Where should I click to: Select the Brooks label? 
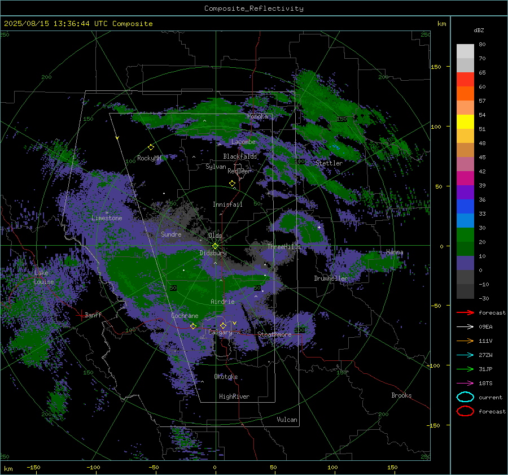tap(401, 395)
